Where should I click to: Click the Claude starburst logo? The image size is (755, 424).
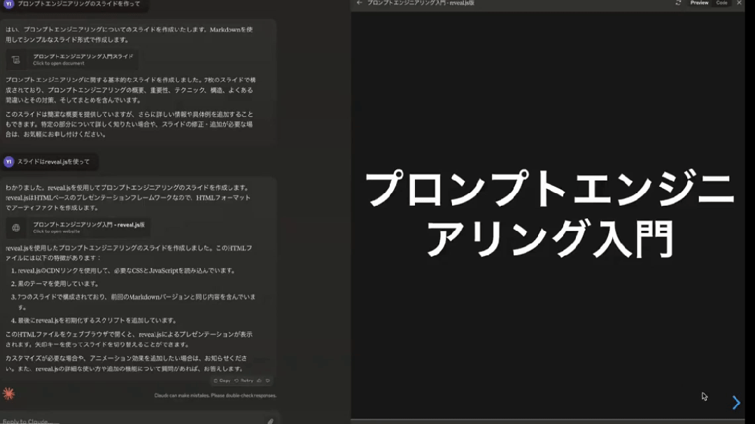(8, 394)
